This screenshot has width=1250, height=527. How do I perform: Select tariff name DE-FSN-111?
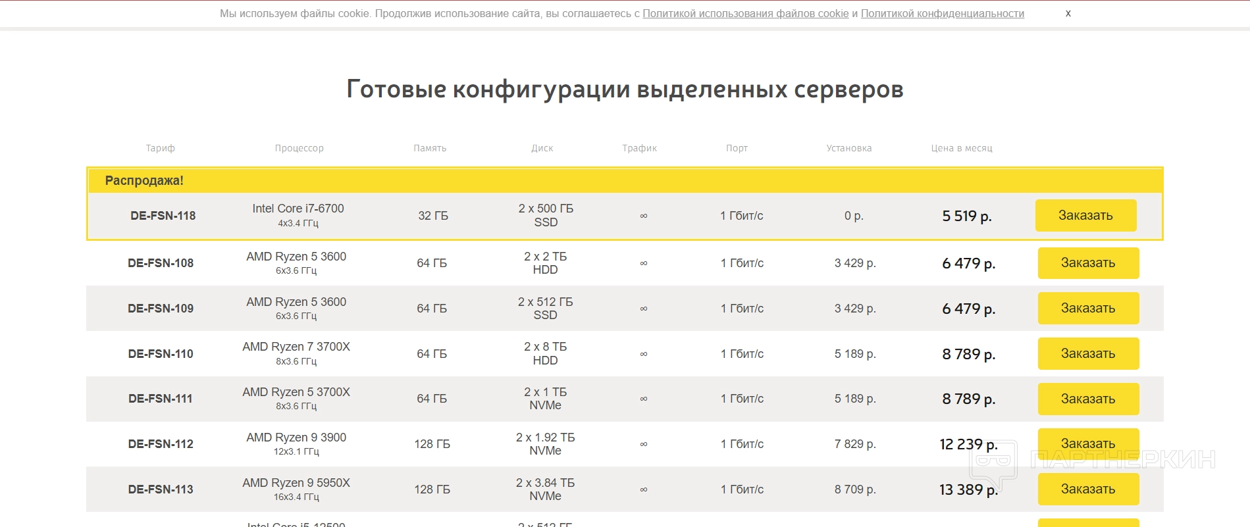pyautogui.click(x=161, y=399)
